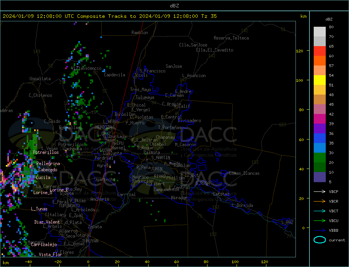Screen dimensions: 349x267
Task: Click the L_Tunas label
Action: pos(39,209)
